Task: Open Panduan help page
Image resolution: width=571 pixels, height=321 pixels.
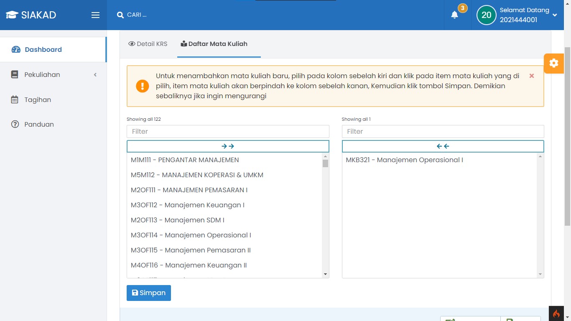Action: click(53, 124)
